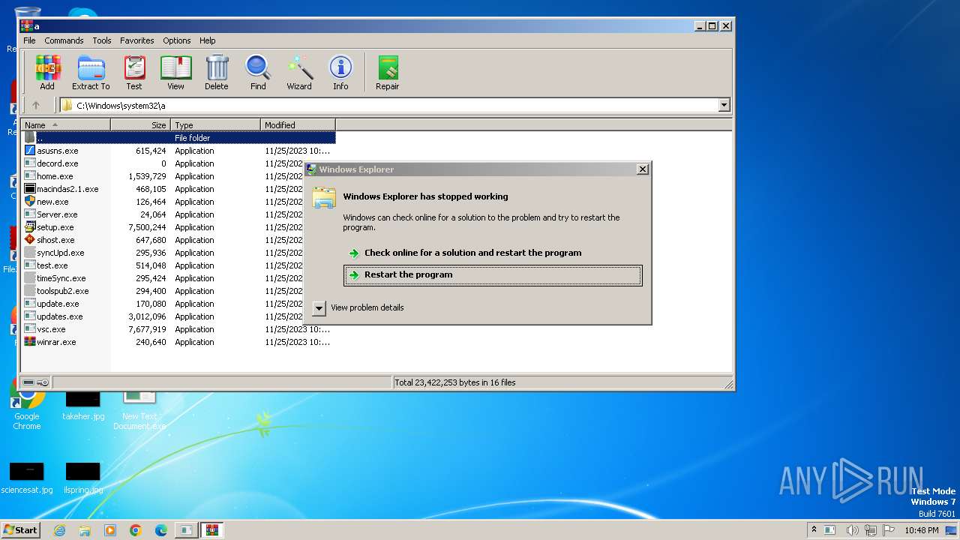Viewport: 960px width, 540px height.
Task: Sort by Modified column header
Action: click(x=298, y=125)
